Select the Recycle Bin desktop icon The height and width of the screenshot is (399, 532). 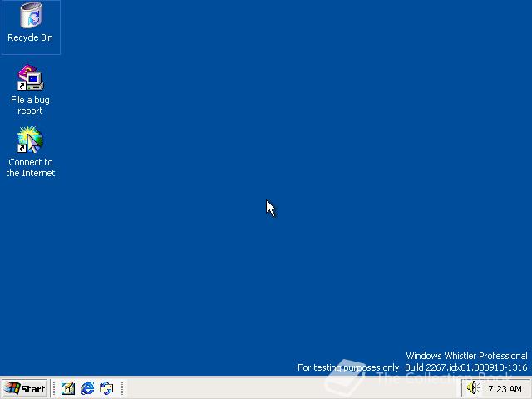[x=31, y=15]
